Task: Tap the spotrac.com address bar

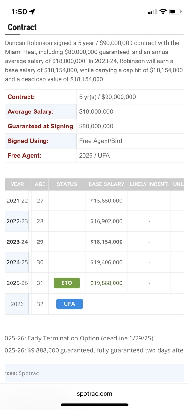Action: (x=94, y=394)
